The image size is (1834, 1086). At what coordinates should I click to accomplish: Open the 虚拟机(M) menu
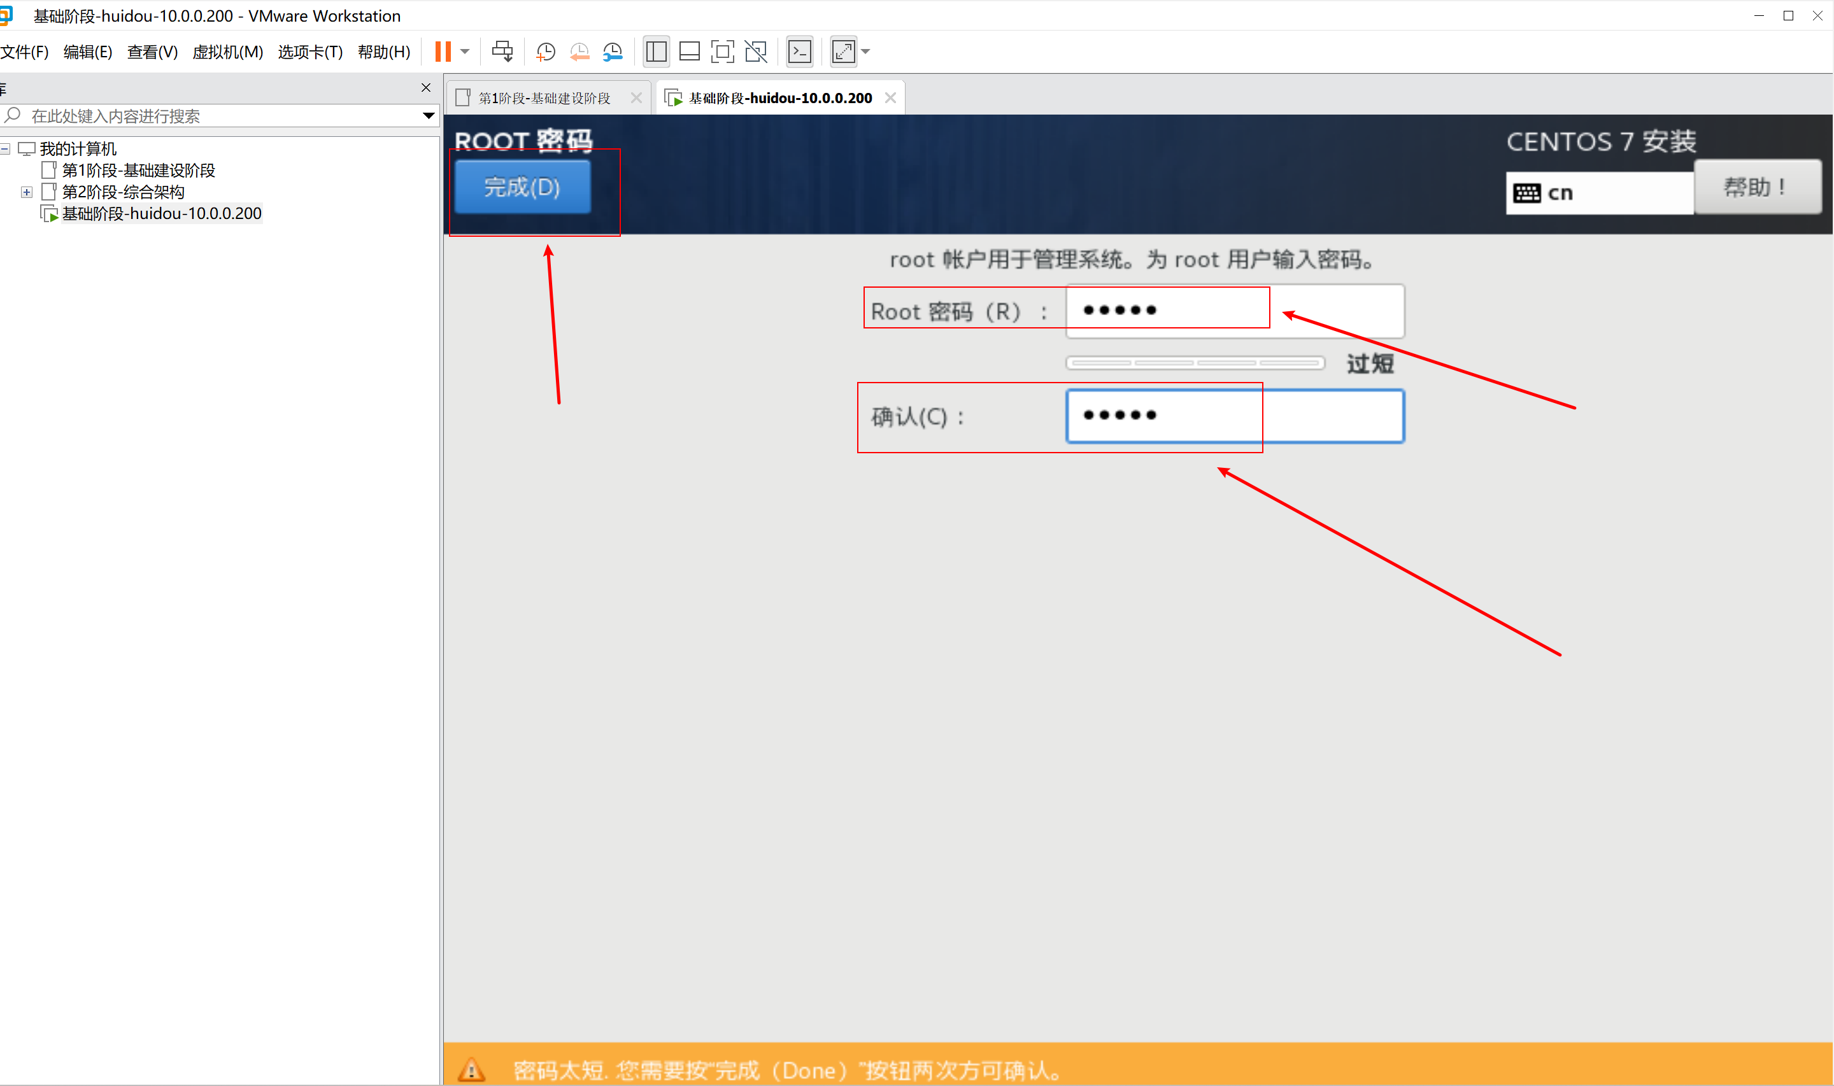coord(227,52)
